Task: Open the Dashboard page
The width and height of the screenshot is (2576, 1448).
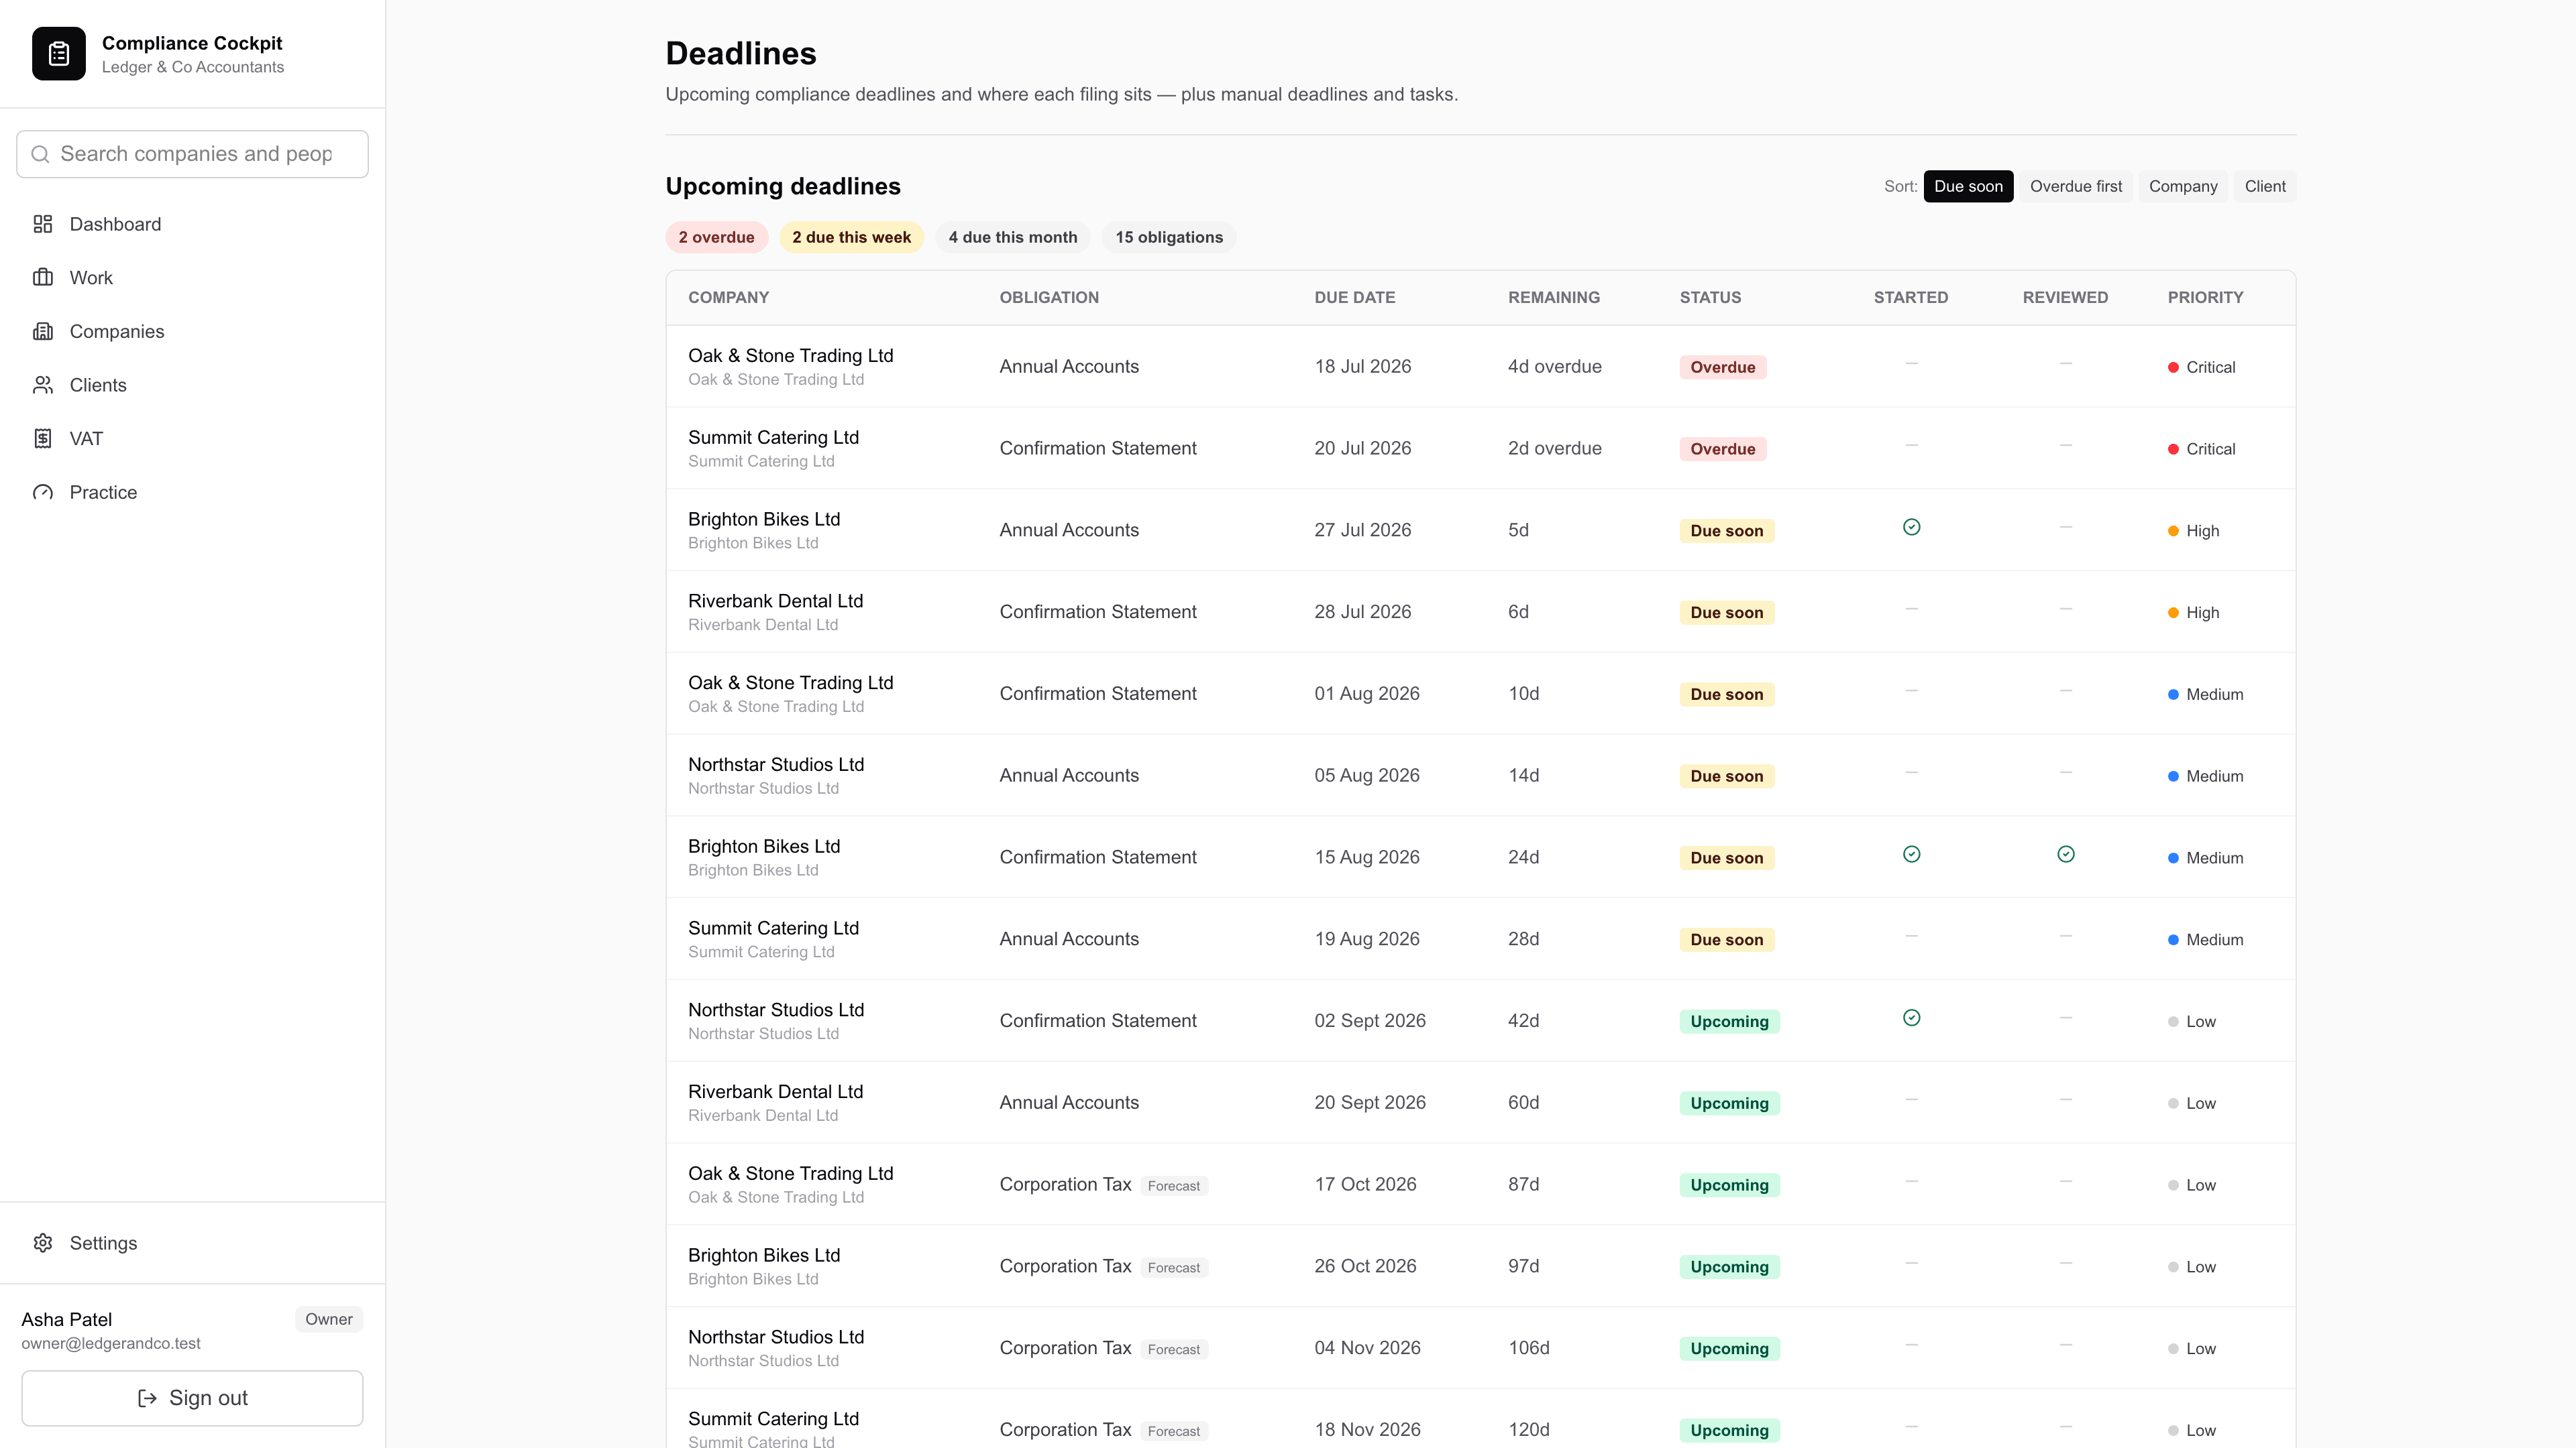Action: coord(192,224)
